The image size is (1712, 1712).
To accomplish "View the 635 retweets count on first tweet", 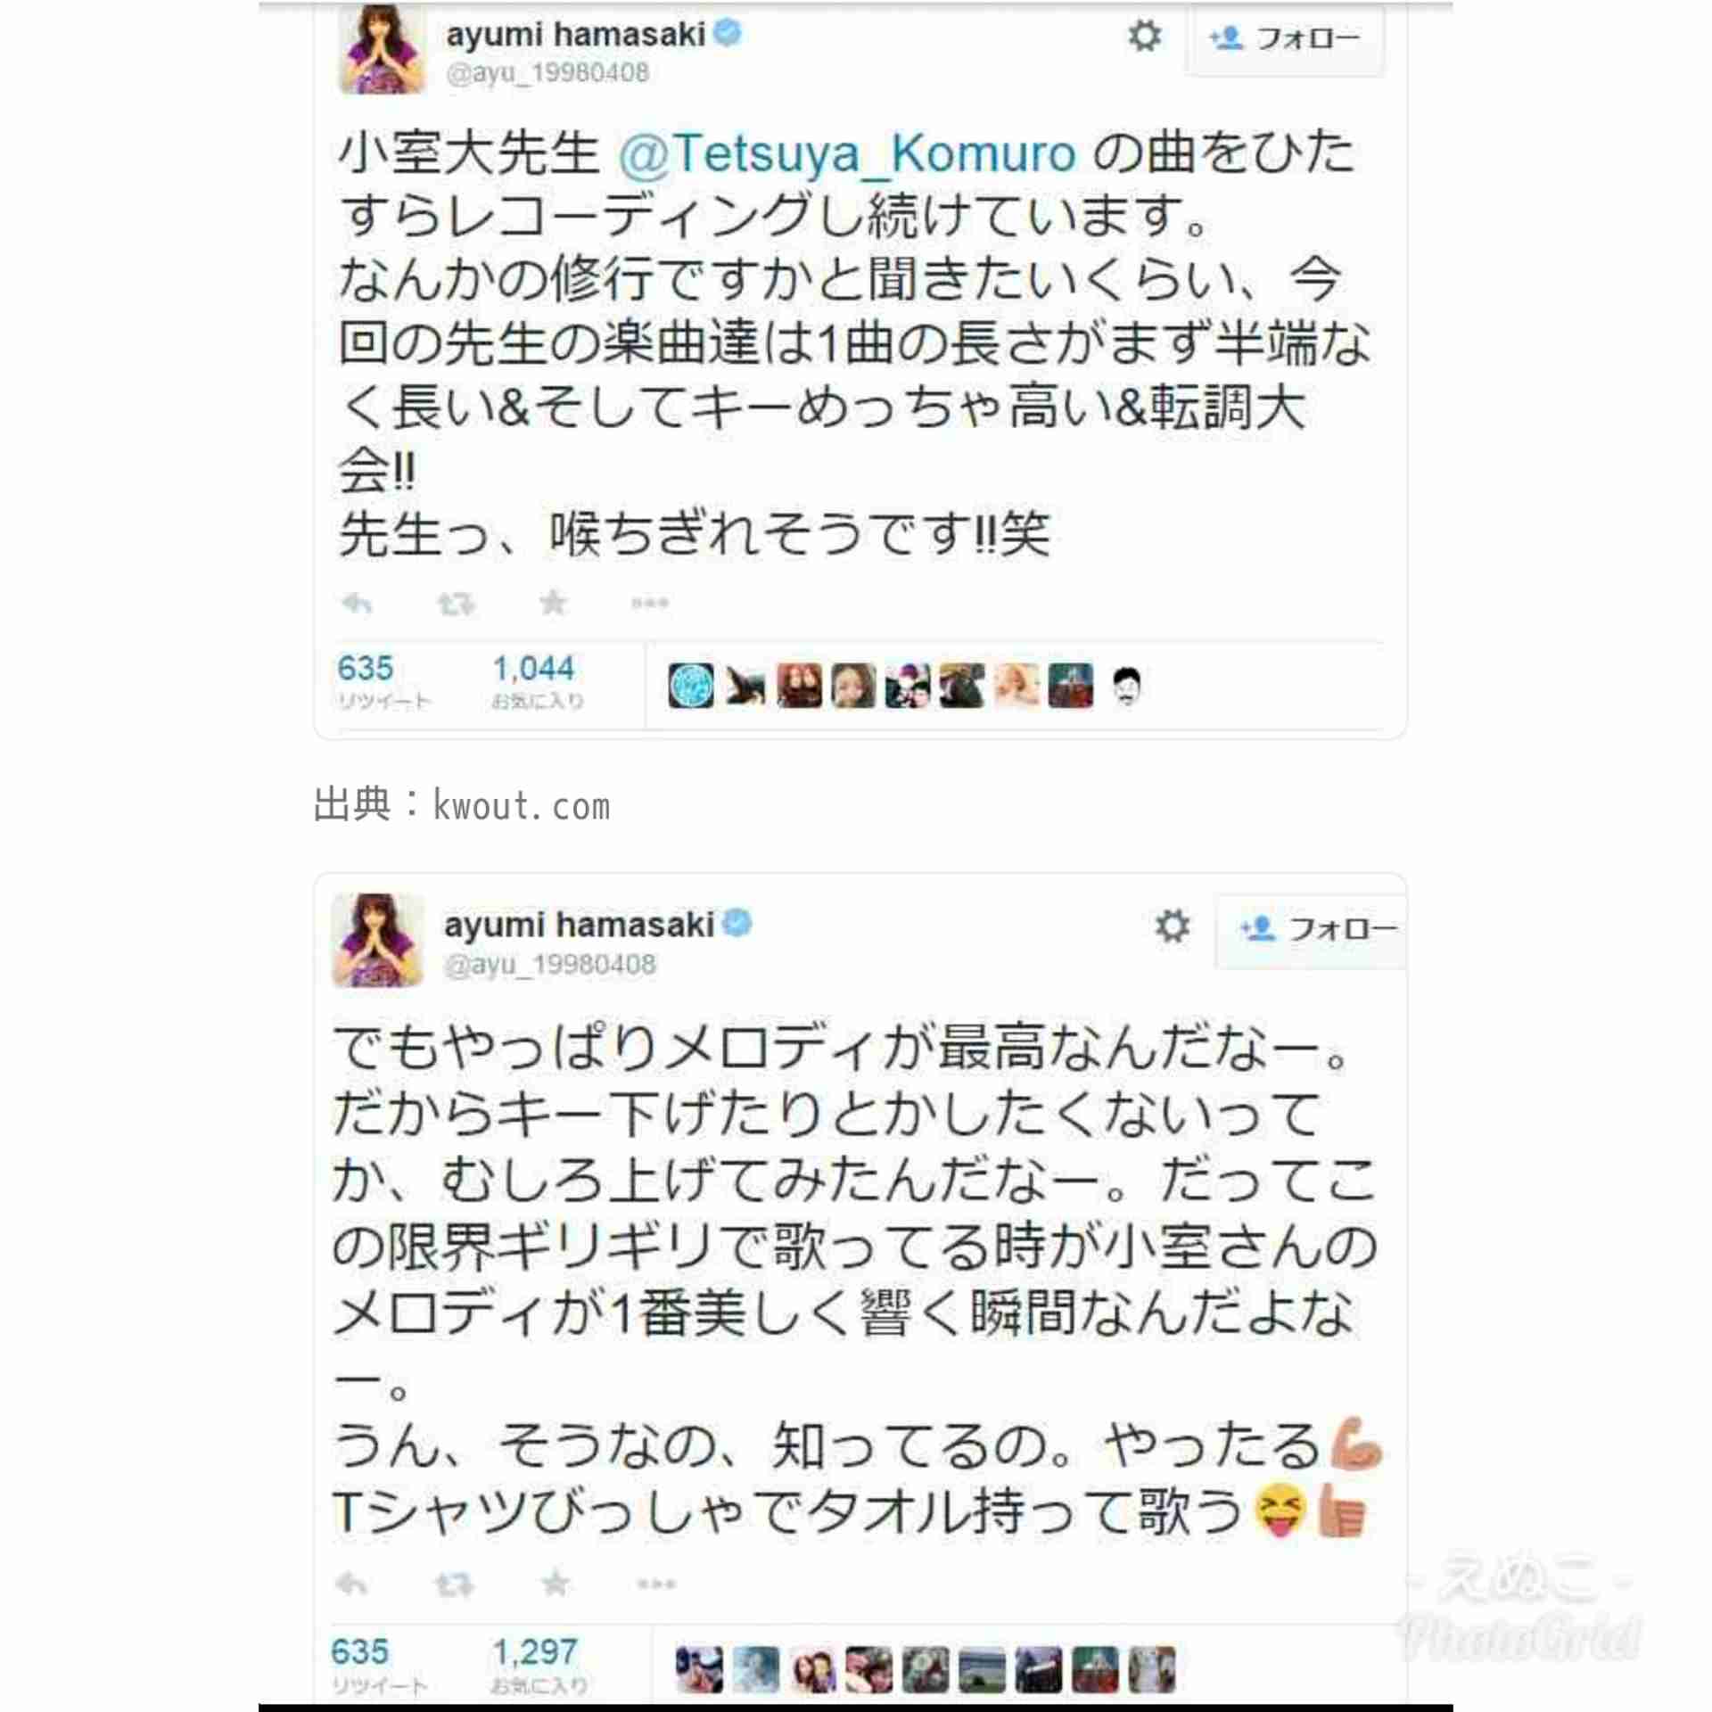I will [x=366, y=668].
